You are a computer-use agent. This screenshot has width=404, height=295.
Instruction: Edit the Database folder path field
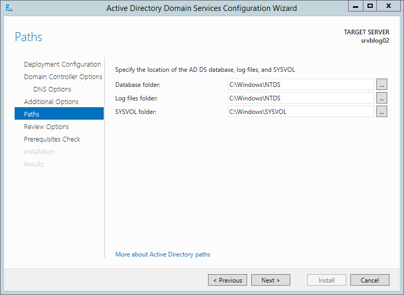301,84
